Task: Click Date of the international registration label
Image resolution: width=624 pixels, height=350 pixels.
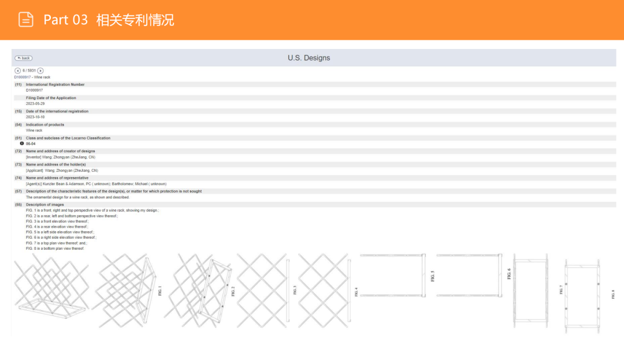Action: point(57,111)
